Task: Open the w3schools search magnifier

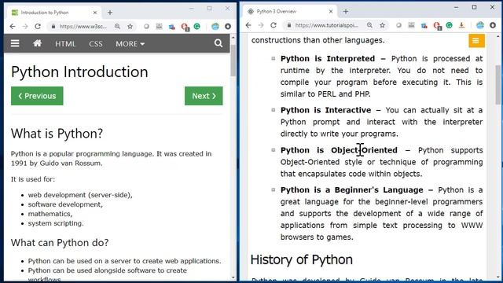Action: [x=218, y=43]
